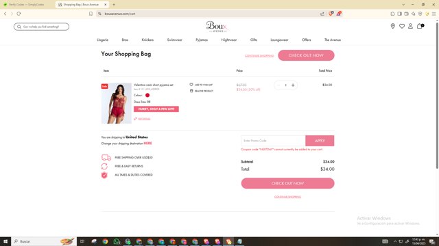
Task: Click the taskbar clock and date
Action: [x=419, y=241]
